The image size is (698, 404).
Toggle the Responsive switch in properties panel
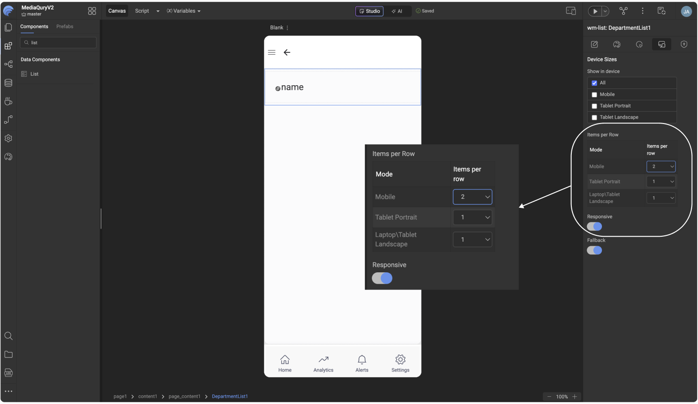click(594, 226)
